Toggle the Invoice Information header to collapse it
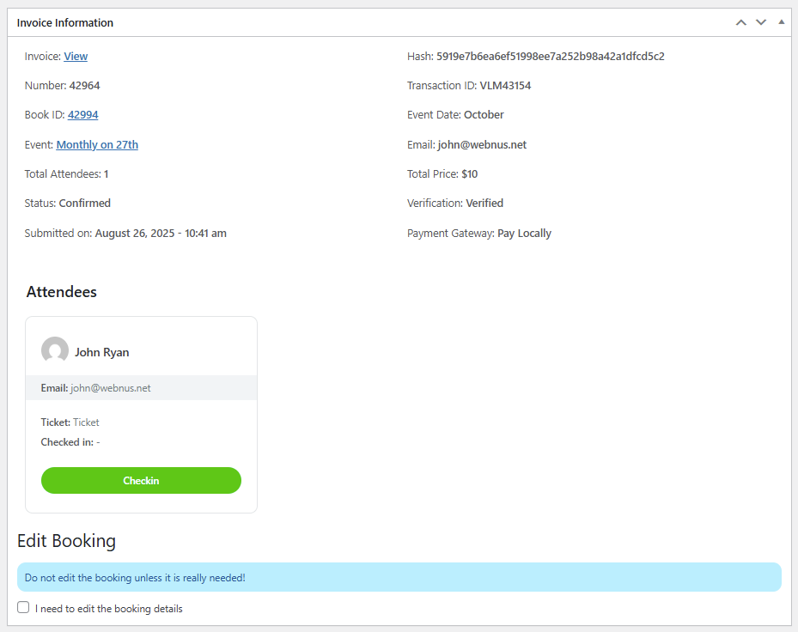 (65, 22)
